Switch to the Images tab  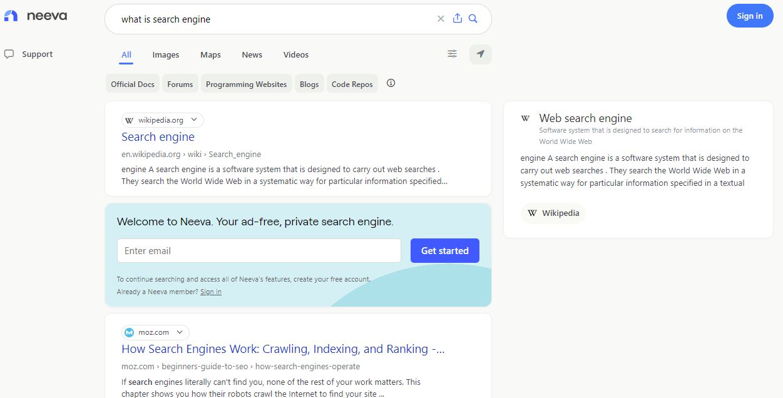166,54
